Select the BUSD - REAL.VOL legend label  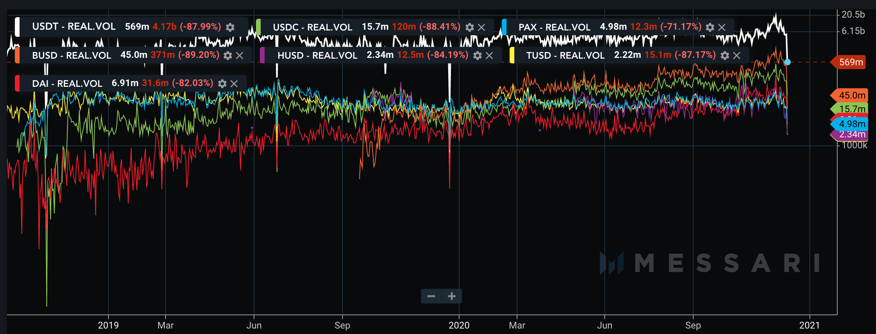pyautogui.click(x=72, y=56)
